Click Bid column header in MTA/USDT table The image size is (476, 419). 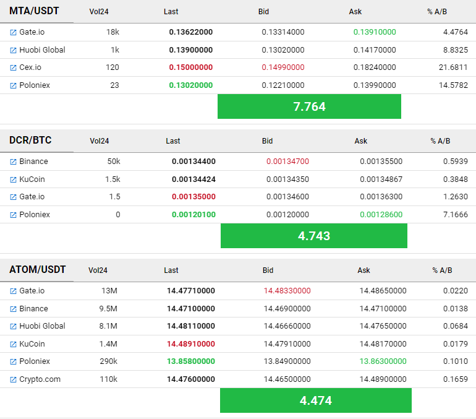263,12
